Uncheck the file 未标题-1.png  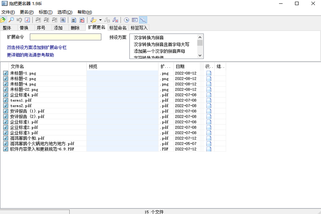6,73
